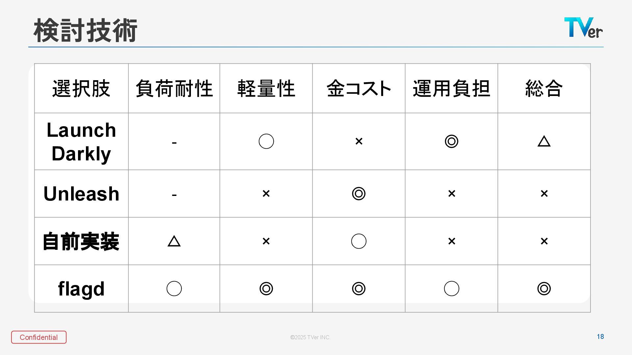Screen dimensions: 632x355
Task: Select the Launch Darkly row label
Action: point(81,142)
